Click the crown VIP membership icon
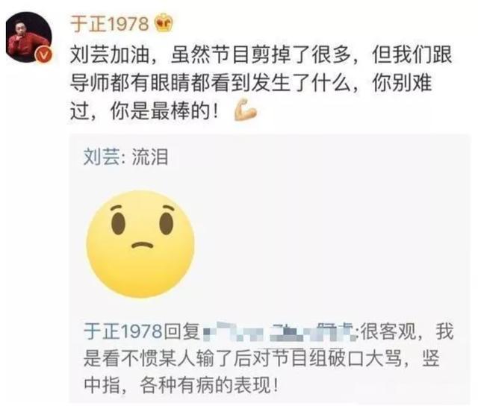This screenshot has height=406, width=478. tap(164, 22)
